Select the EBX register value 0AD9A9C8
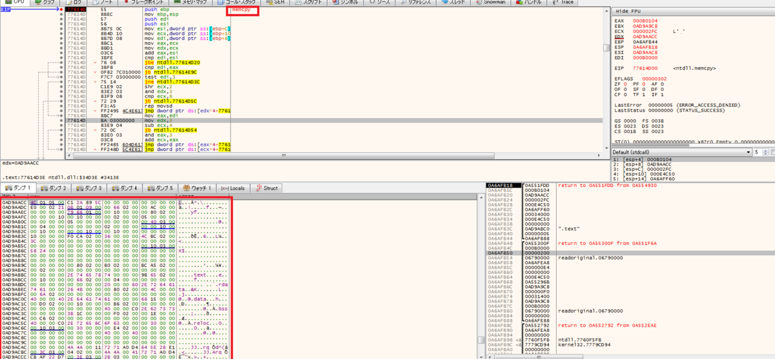Image resolution: width=775 pixels, height=359 pixels. (x=645, y=26)
